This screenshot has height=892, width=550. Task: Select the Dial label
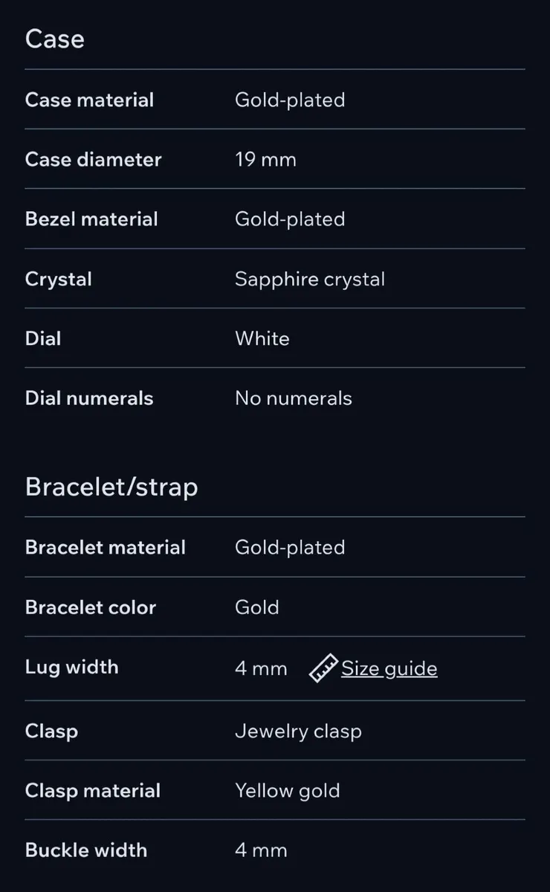coord(43,338)
